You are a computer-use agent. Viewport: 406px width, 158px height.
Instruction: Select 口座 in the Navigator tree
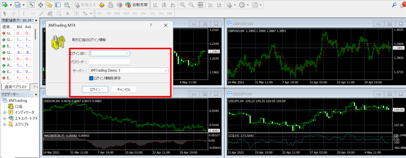(18, 106)
